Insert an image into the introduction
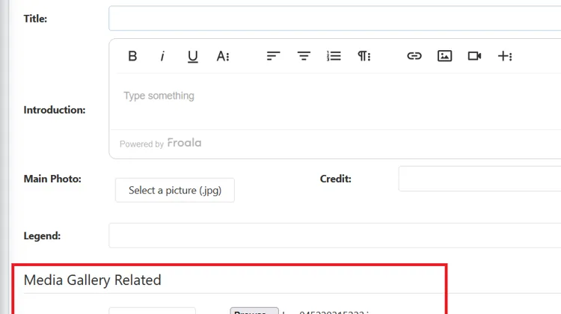Image resolution: width=561 pixels, height=314 pixels. point(444,56)
